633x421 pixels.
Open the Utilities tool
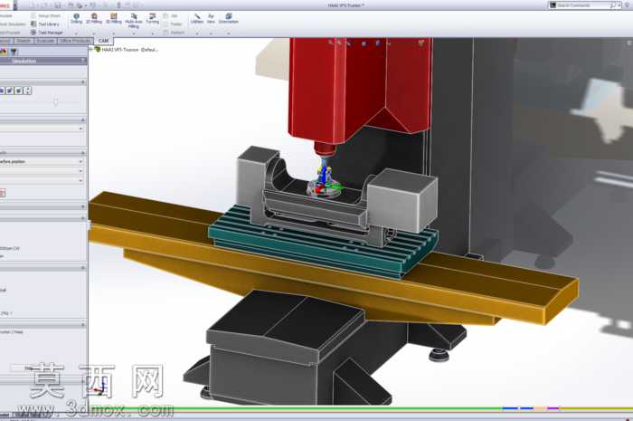coord(197,18)
